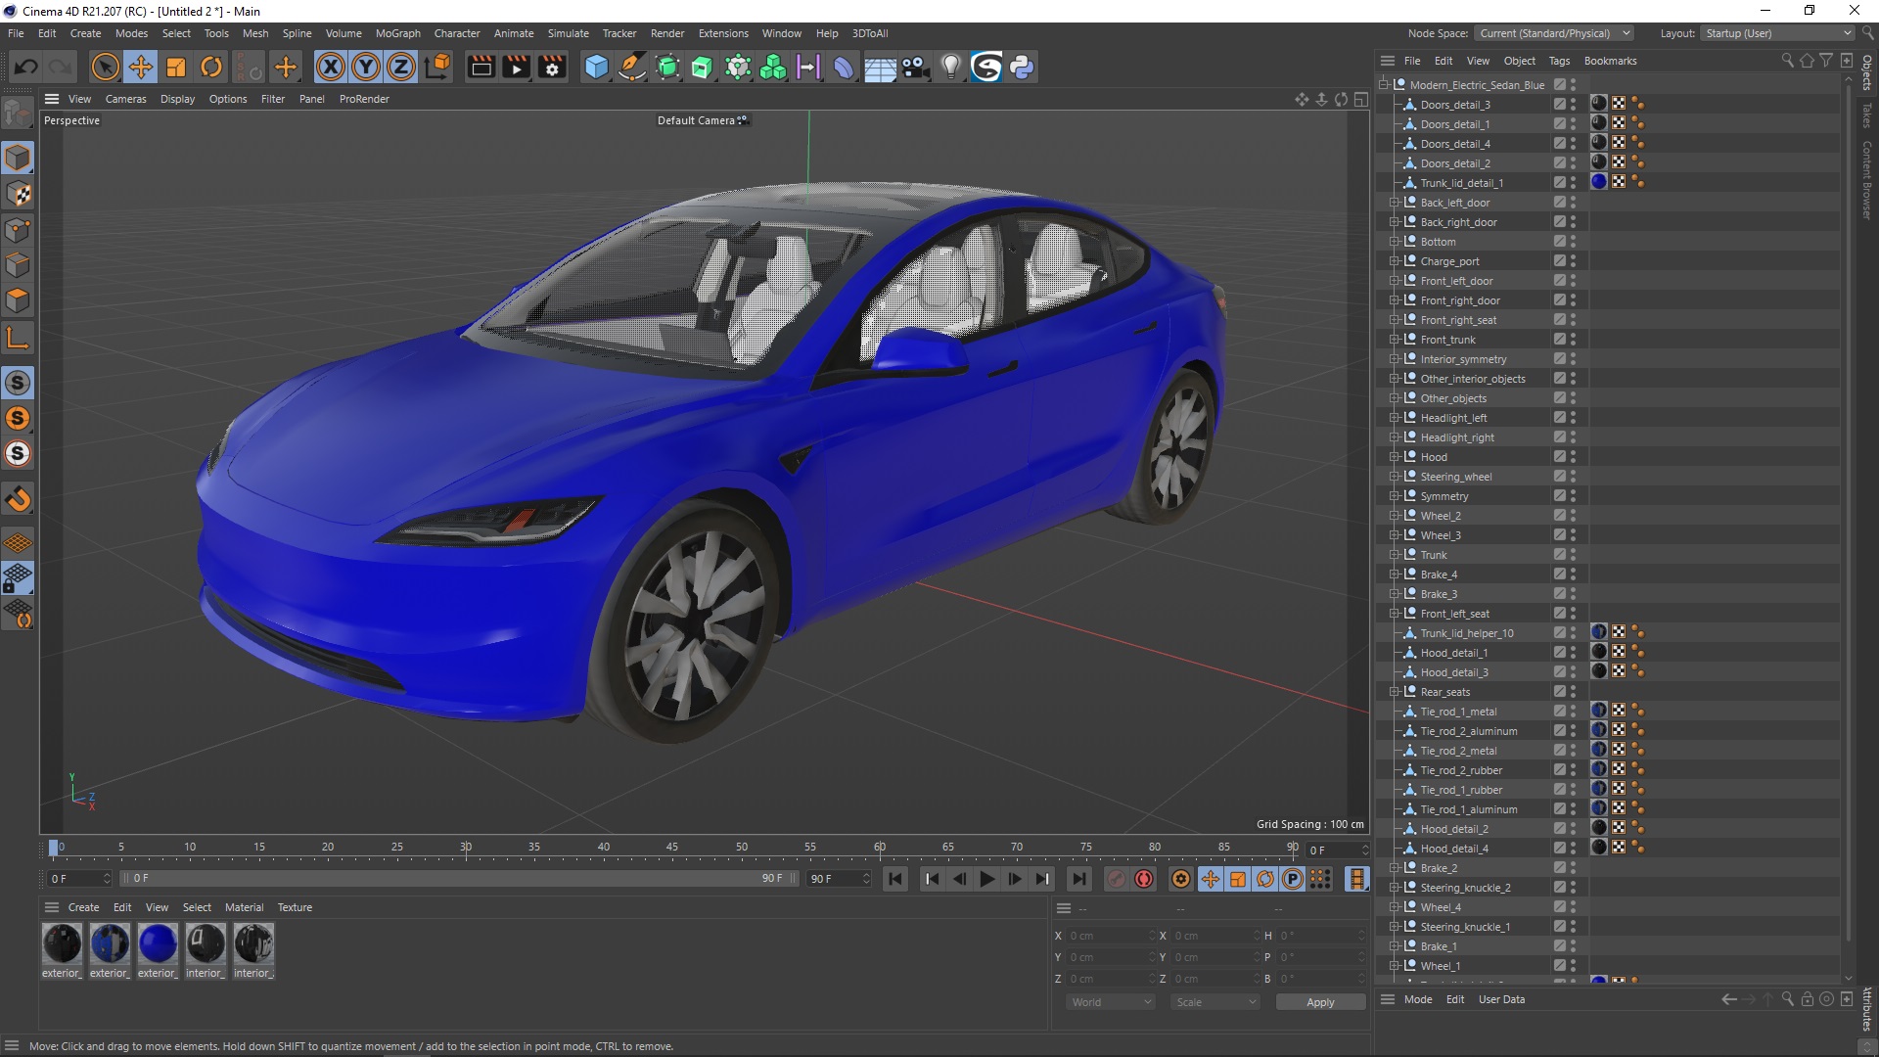Open Edit Render Settings

553,67
